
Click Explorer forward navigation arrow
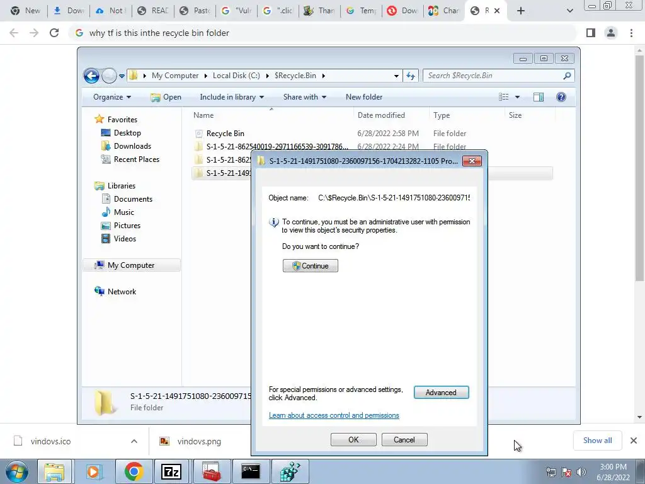tap(108, 76)
